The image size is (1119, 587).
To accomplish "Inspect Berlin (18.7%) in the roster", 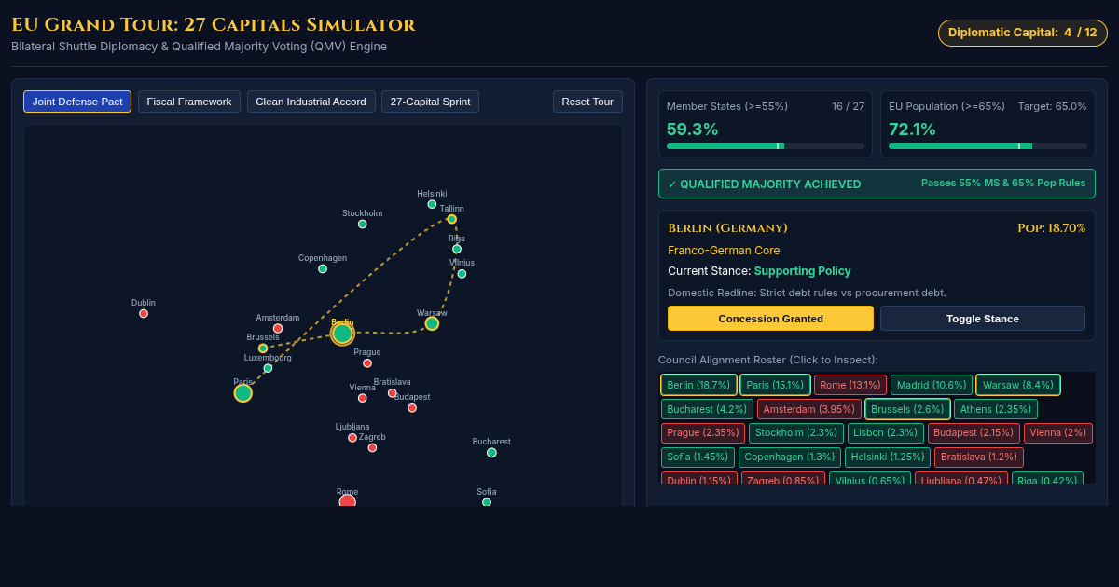I will click(698, 385).
